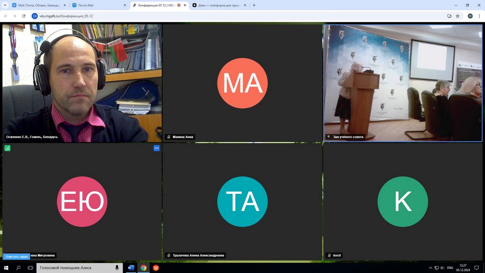Open the blue three-dots menu on ЕЮ tile

pyautogui.click(x=157, y=148)
